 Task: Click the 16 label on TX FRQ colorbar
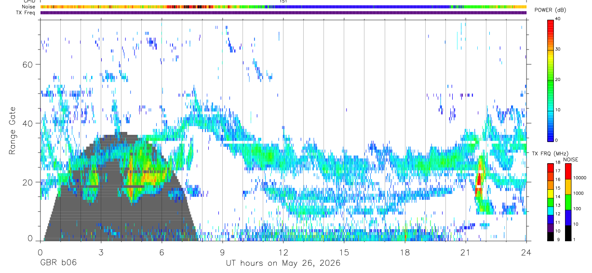558,180
